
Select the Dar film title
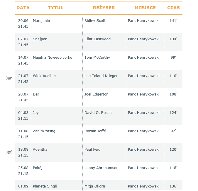point(36,94)
